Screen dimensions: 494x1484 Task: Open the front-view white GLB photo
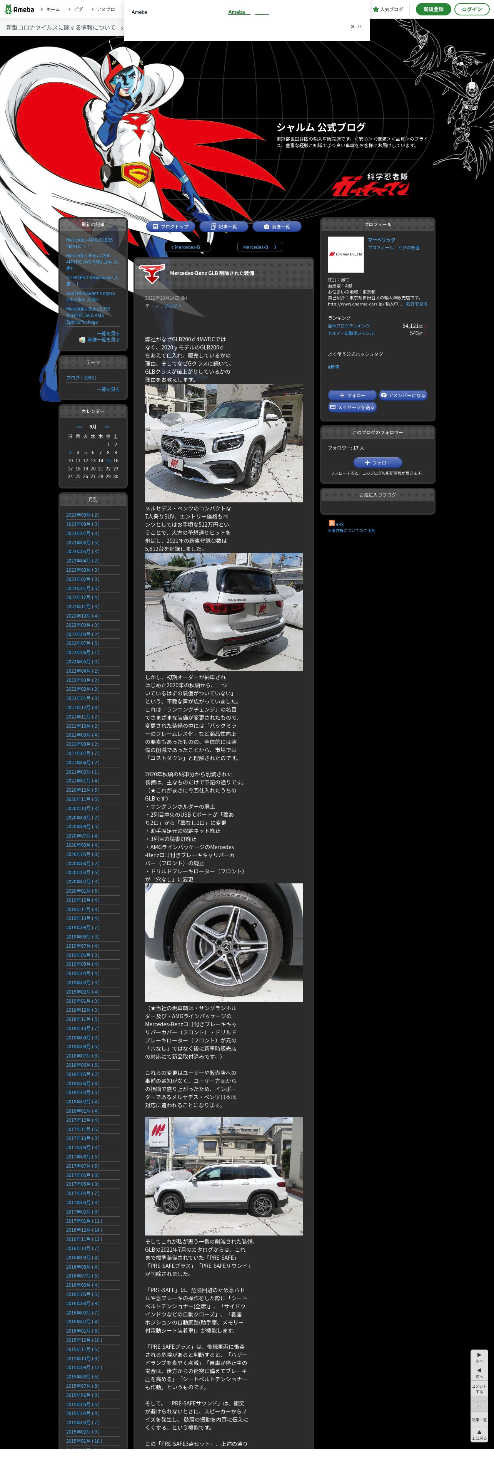[224, 443]
